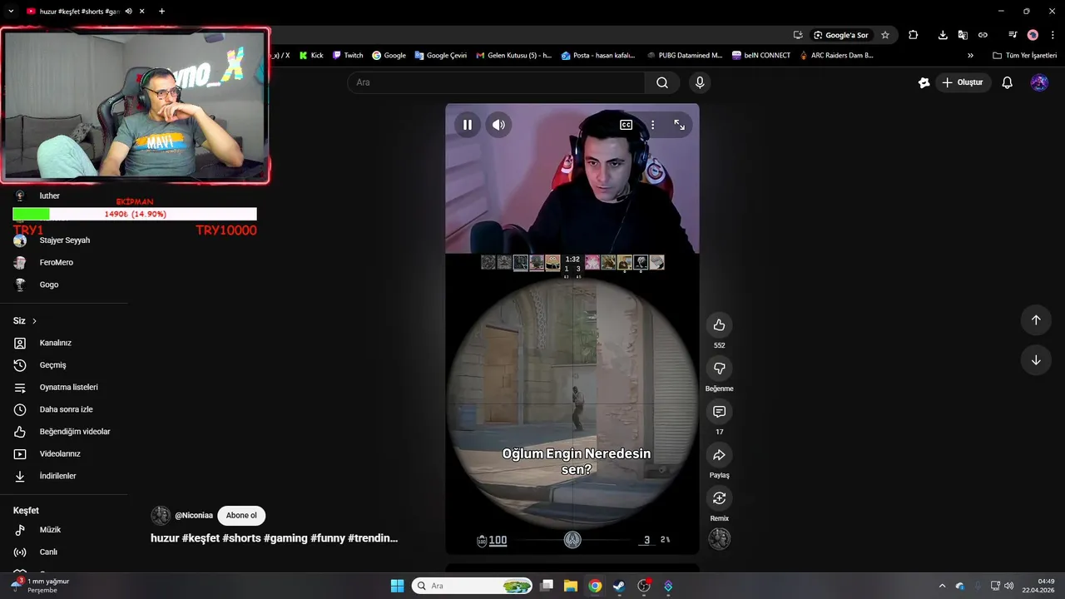
Task: Open the Chrome downloads icon
Action: [943, 35]
